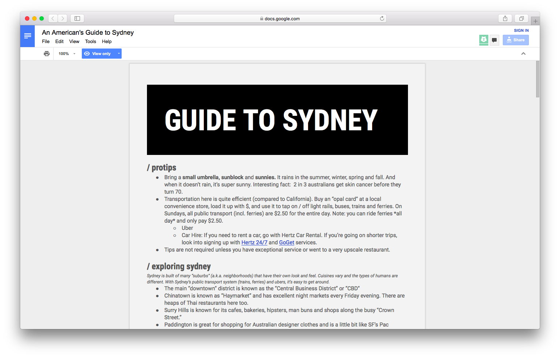
Task: Go forward with Safari's forward arrow
Action: (63, 18)
